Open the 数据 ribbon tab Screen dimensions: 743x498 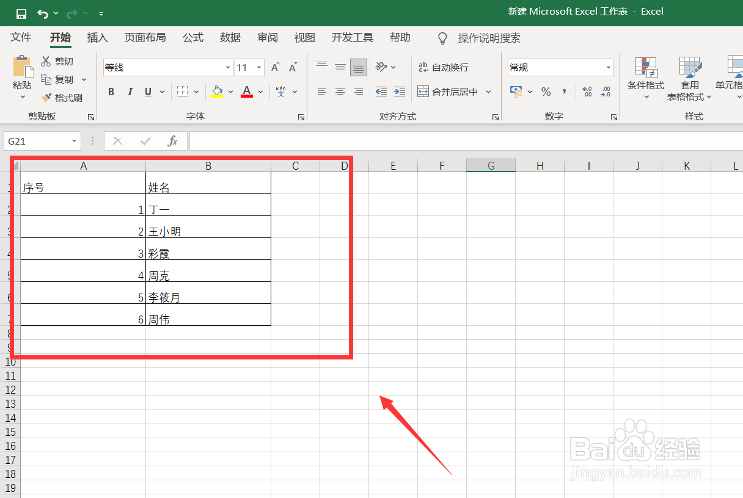pyautogui.click(x=230, y=37)
